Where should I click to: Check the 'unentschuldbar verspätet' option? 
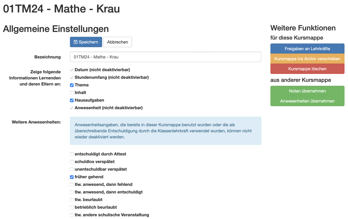click(x=72, y=169)
